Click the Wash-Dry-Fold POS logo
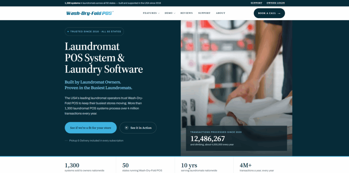The image size is (349, 173). click(x=90, y=13)
